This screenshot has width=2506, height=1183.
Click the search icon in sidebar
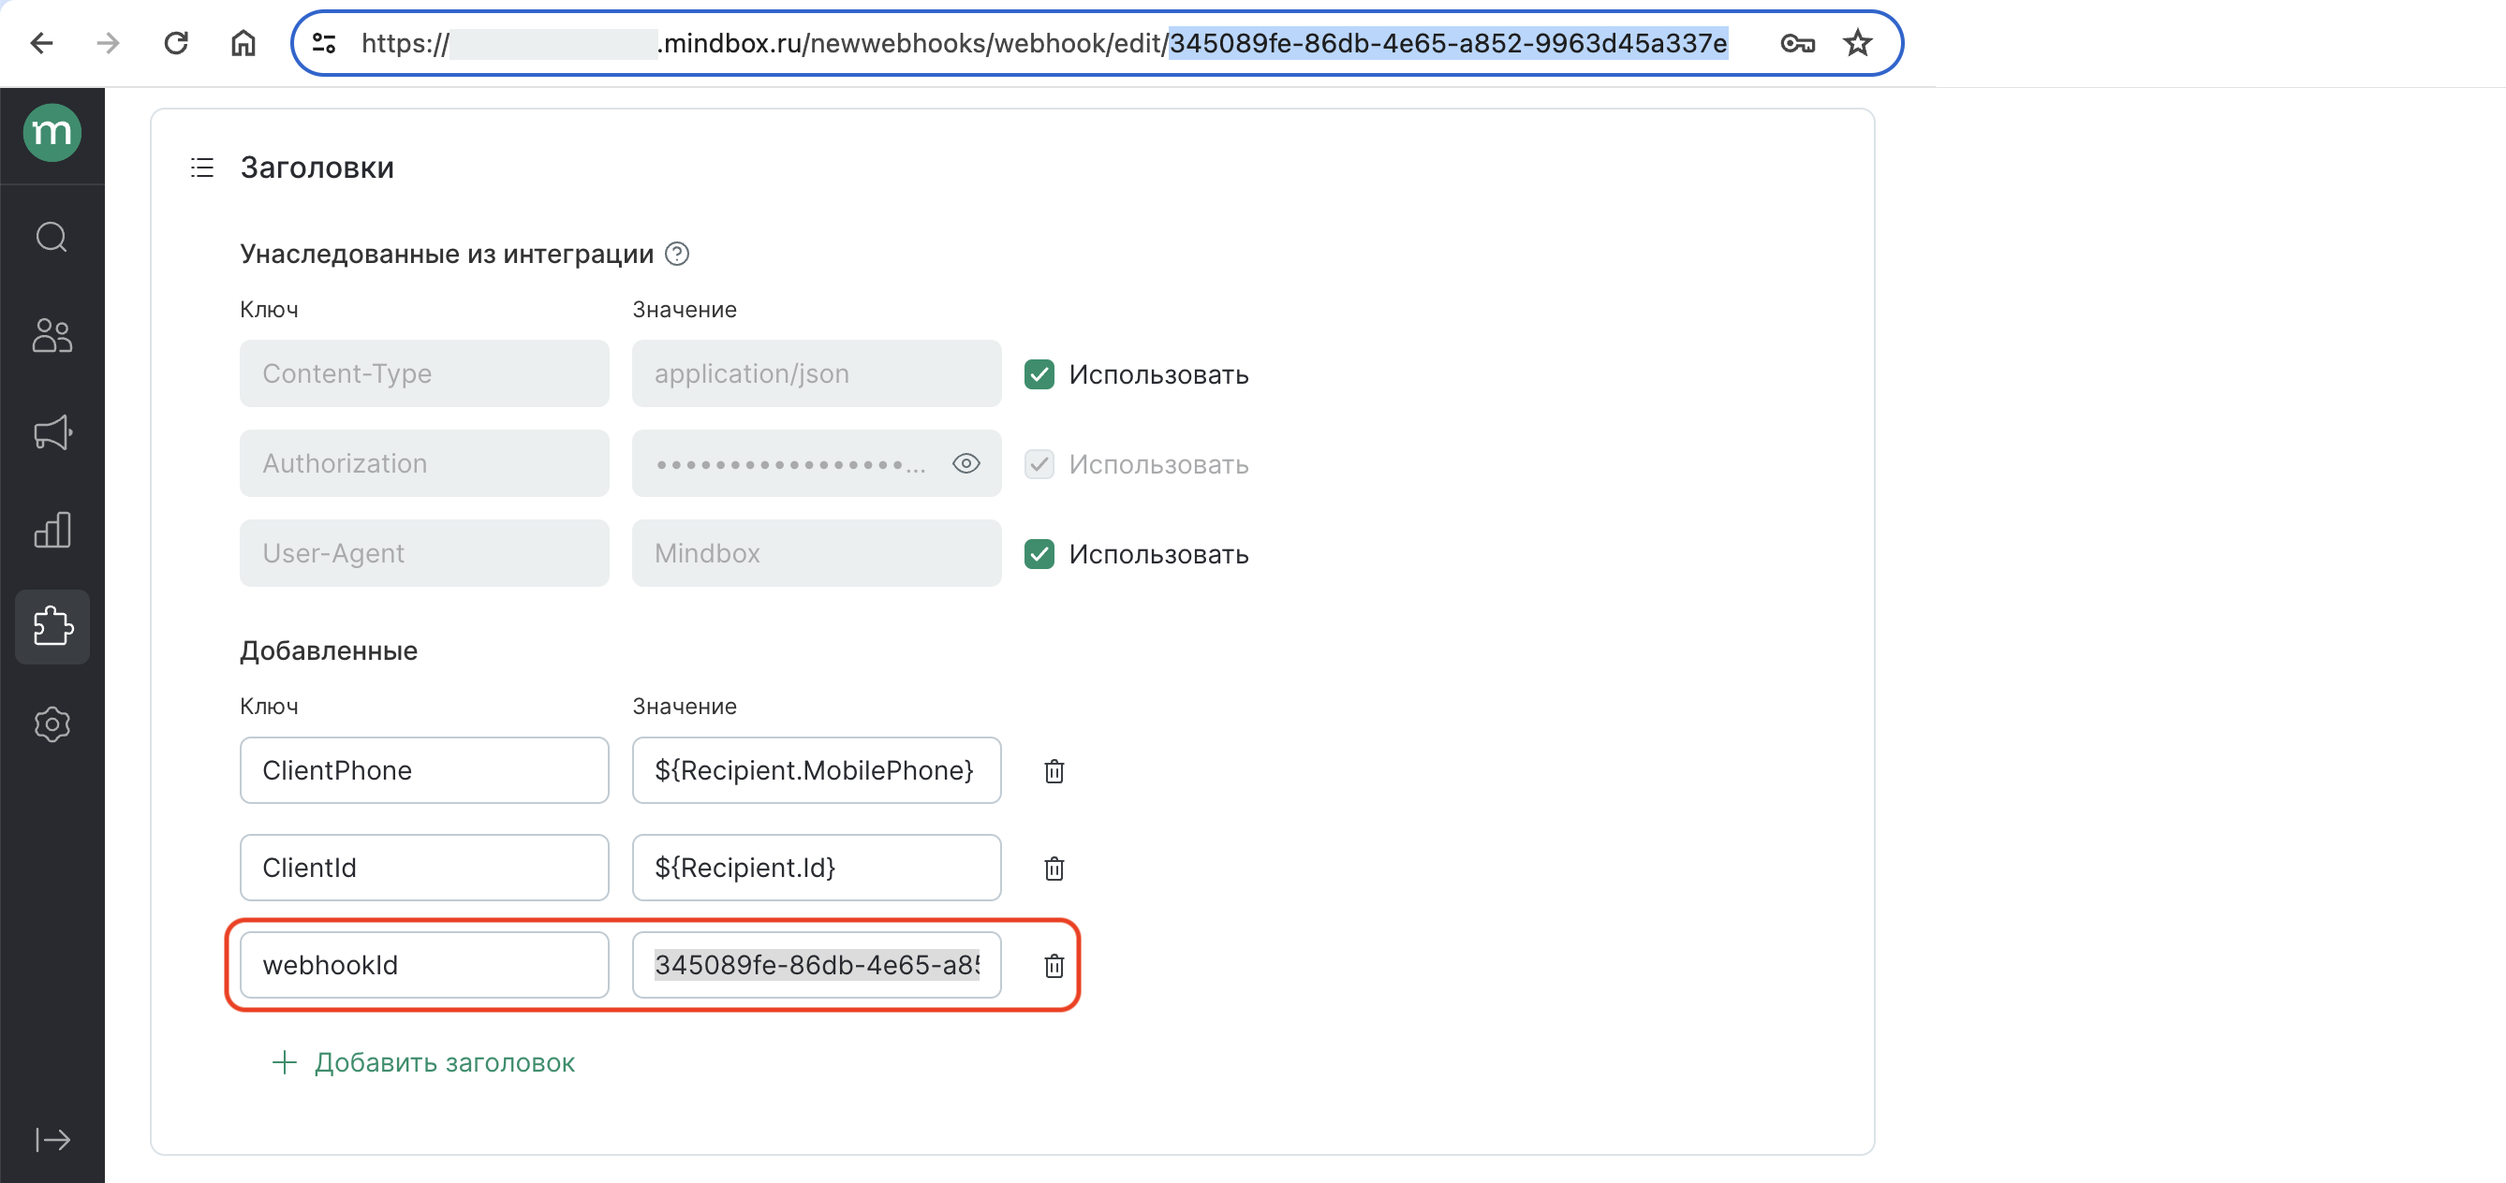pyautogui.click(x=52, y=236)
